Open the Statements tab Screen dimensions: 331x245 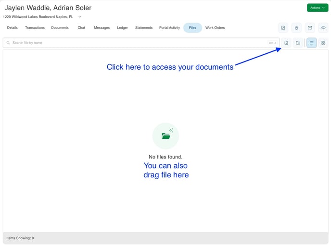[144, 28]
